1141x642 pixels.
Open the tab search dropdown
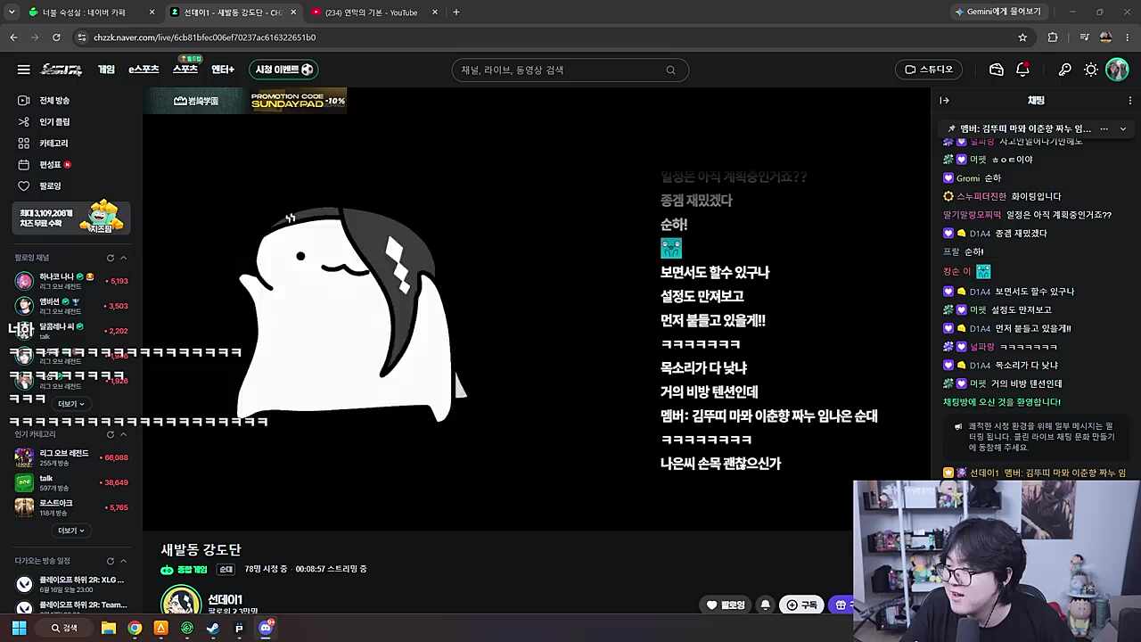coord(12,12)
